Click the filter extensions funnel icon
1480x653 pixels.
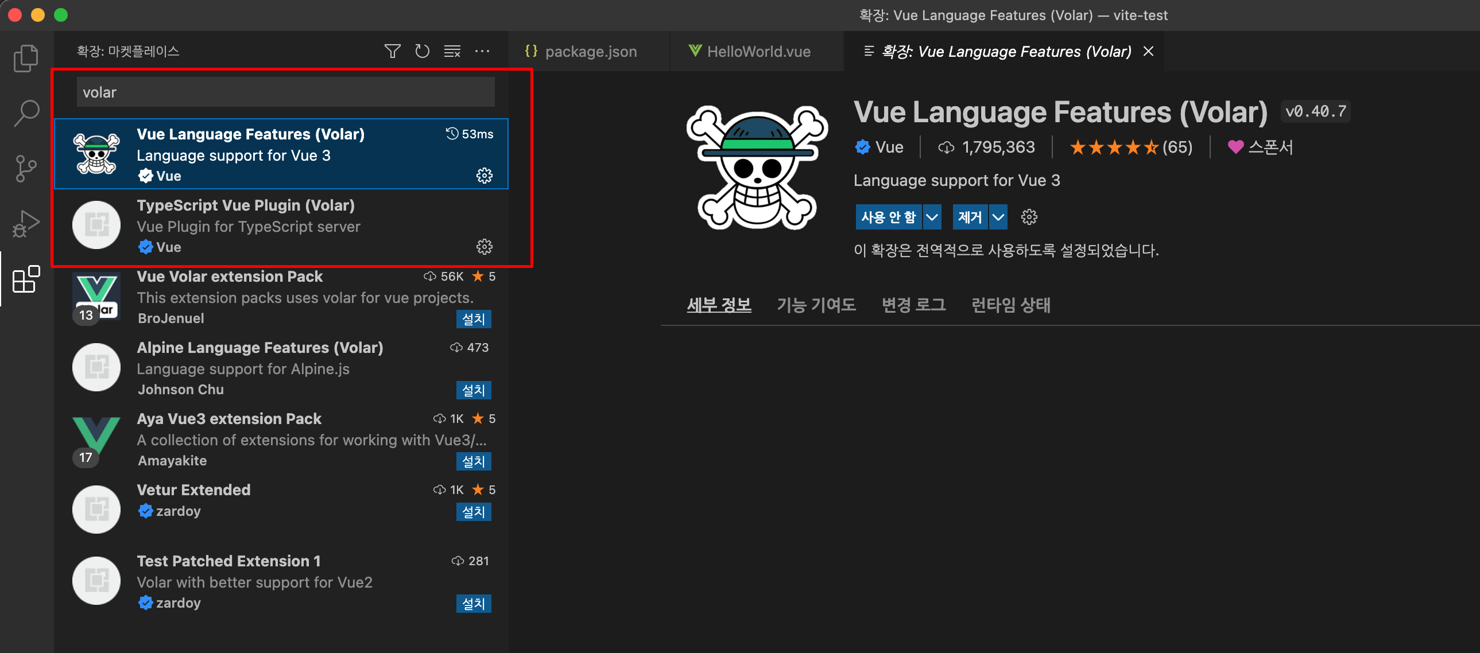click(393, 51)
